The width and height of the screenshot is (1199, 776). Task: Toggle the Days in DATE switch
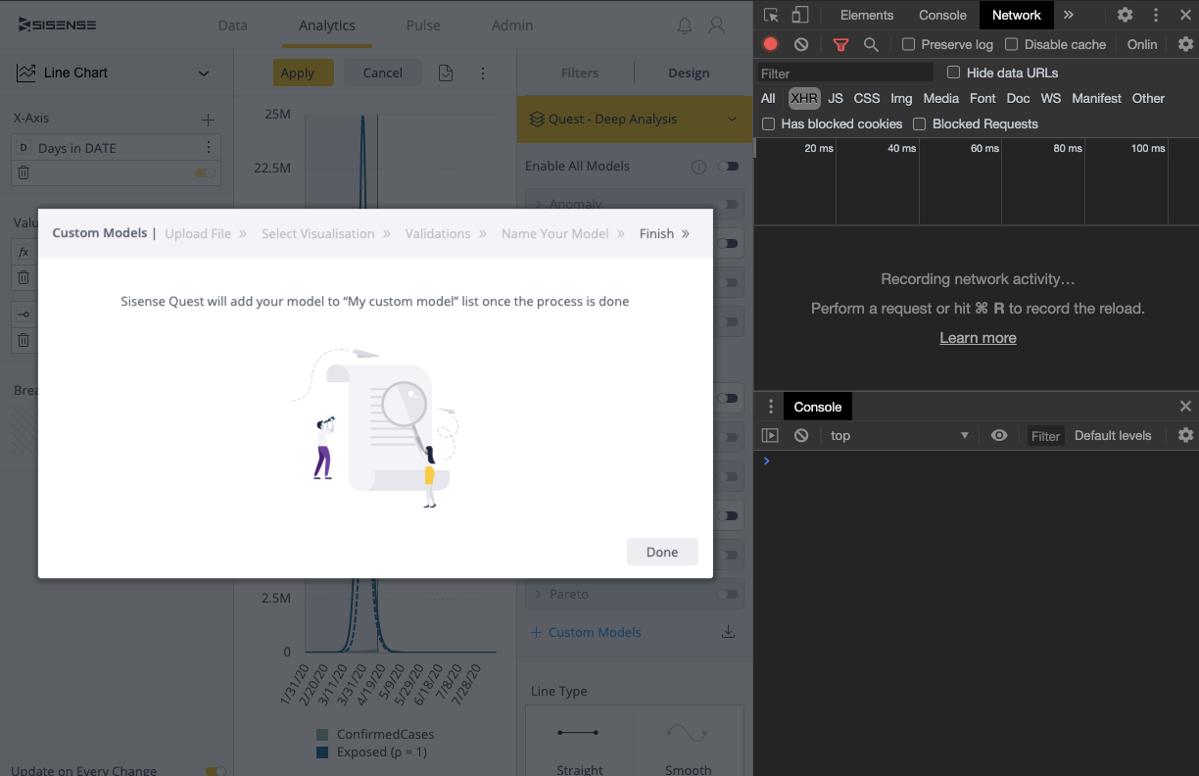coord(205,172)
